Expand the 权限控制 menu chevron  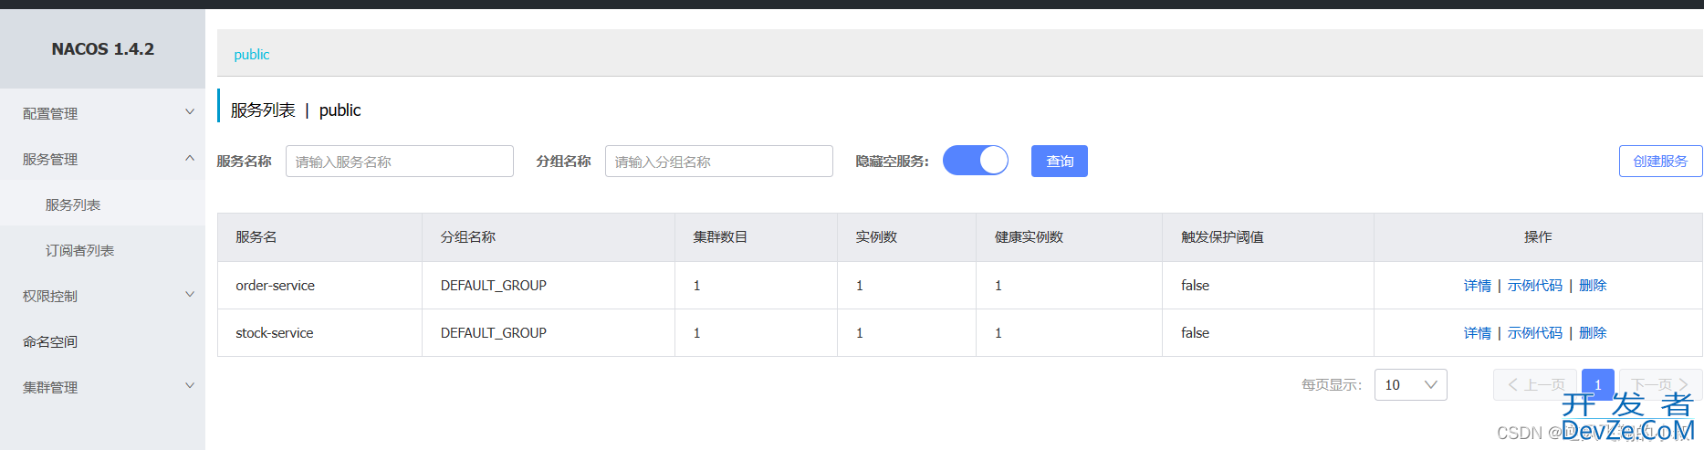pyautogui.click(x=190, y=295)
